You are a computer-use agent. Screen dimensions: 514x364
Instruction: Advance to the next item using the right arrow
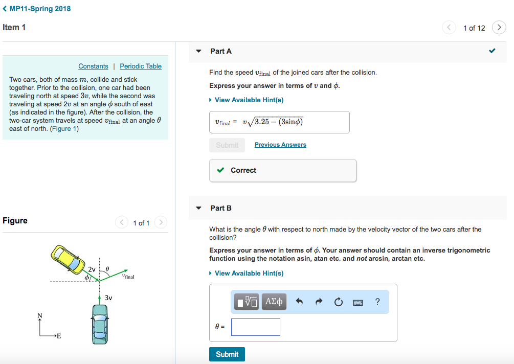tap(499, 27)
